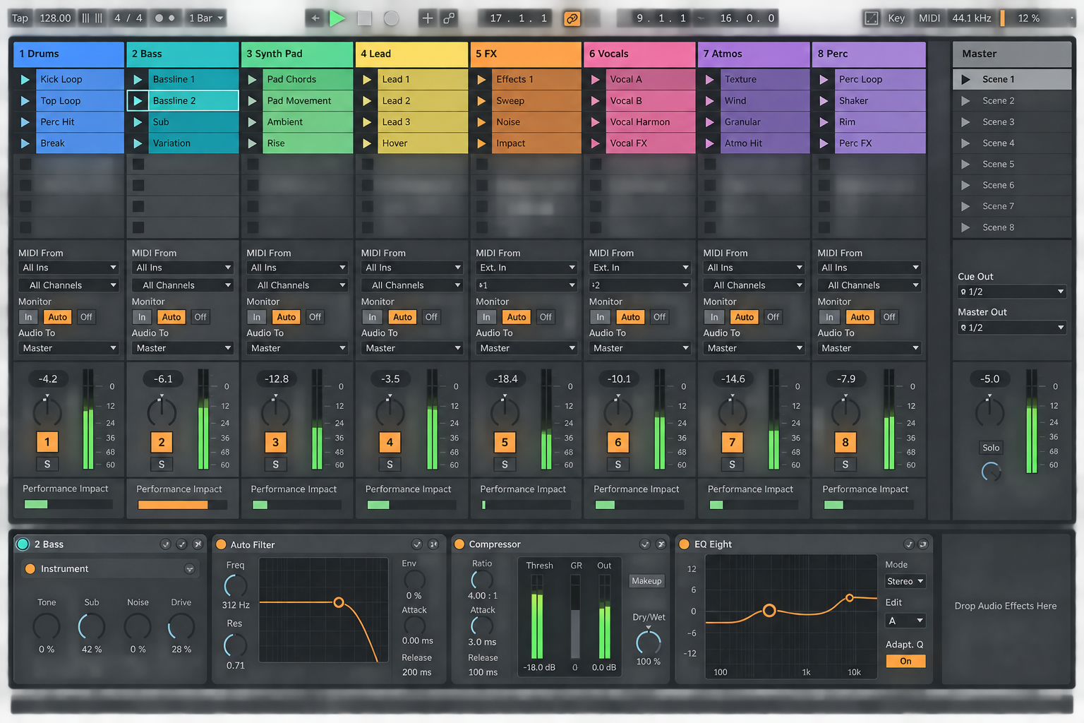This screenshot has height=723, width=1084.
Task: Click the MIDI mapping button
Action: pos(929,18)
